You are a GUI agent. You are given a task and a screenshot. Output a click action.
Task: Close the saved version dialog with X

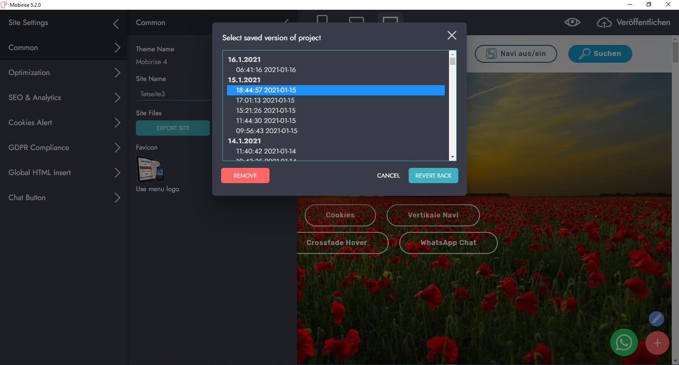click(x=452, y=36)
